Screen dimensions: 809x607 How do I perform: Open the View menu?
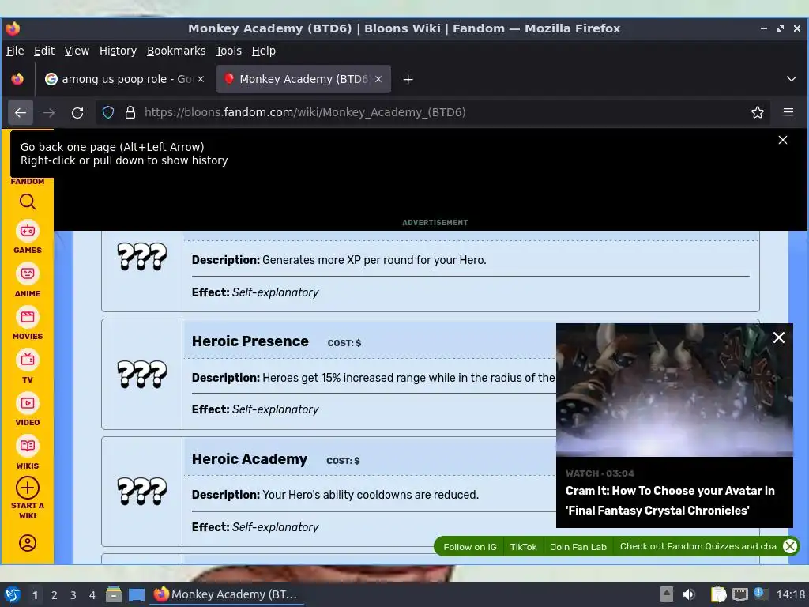pos(77,51)
